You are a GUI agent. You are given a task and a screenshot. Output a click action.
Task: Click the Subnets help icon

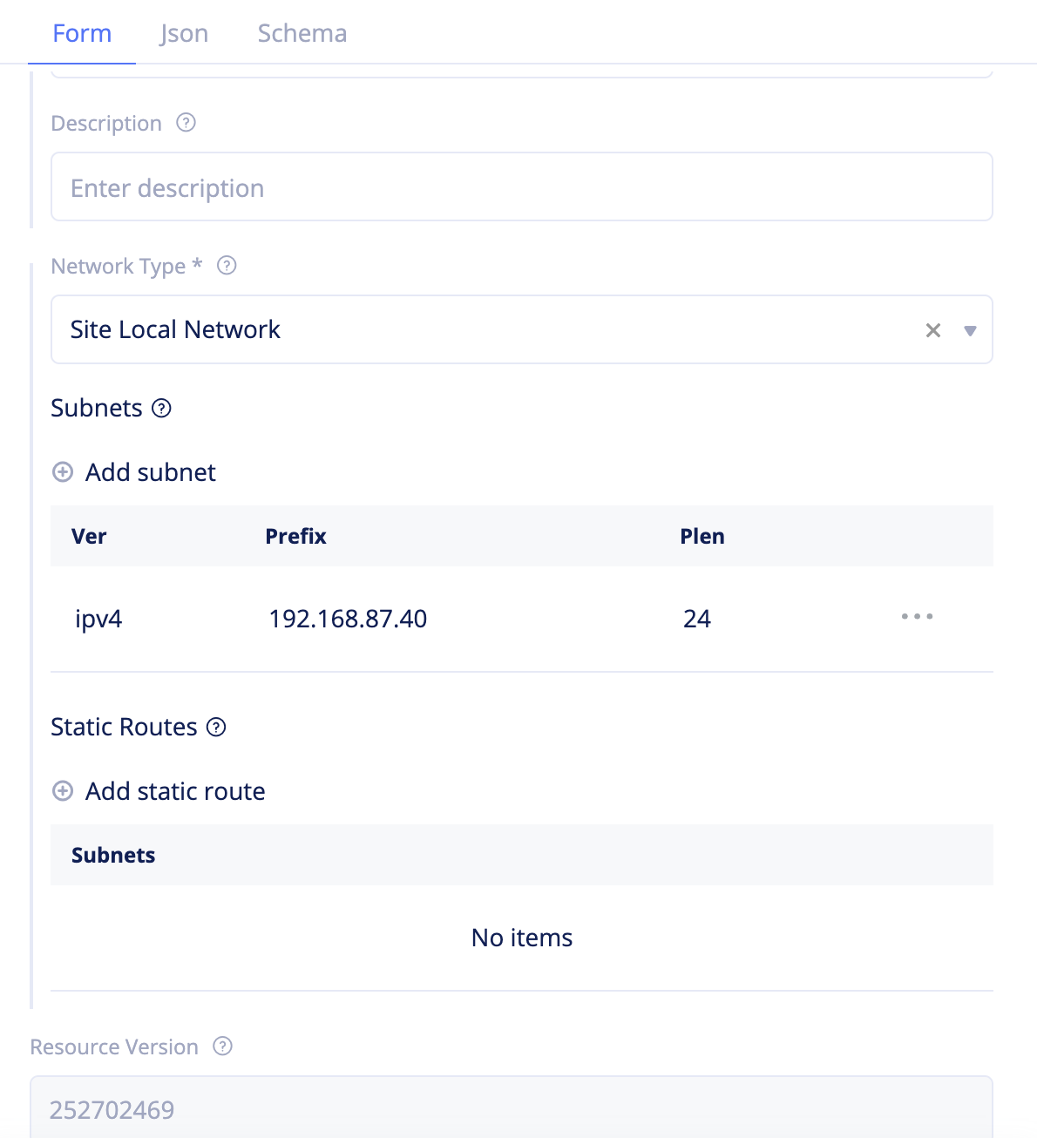coord(161,408)
